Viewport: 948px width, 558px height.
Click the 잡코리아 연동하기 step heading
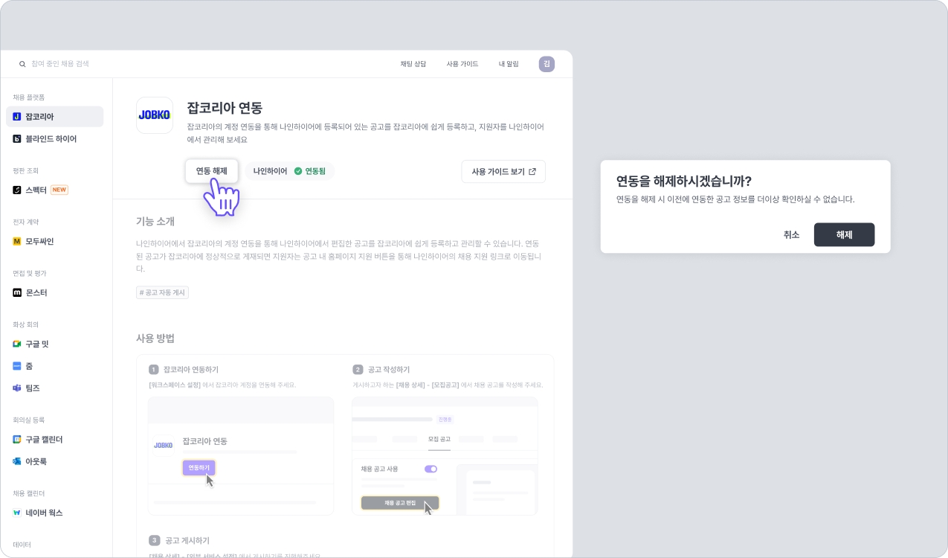pyautogui.click(x=191, y=369)
